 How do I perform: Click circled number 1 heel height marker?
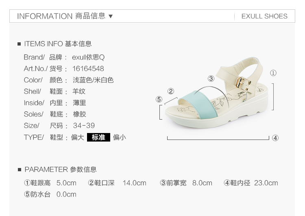point(273,73)
